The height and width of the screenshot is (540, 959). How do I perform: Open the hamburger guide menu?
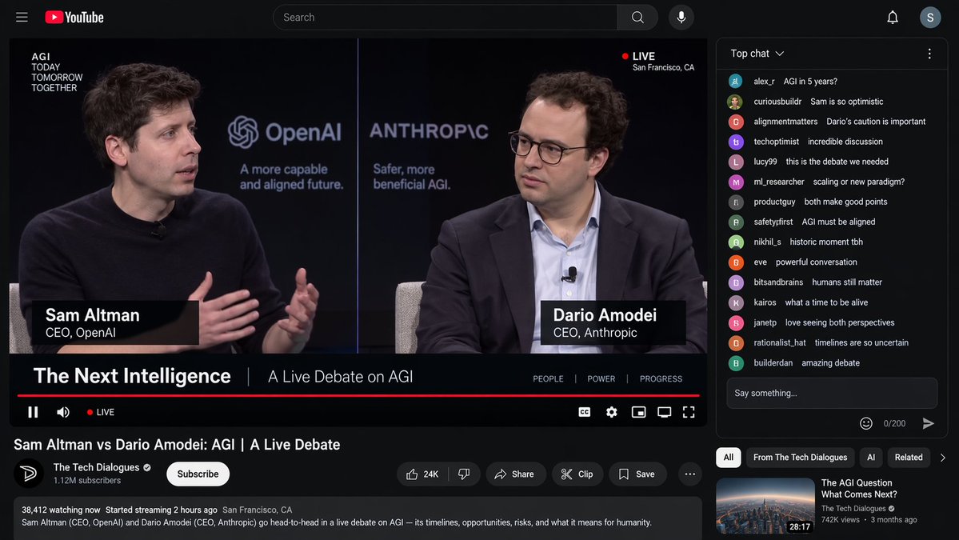(x=22, y=17)
